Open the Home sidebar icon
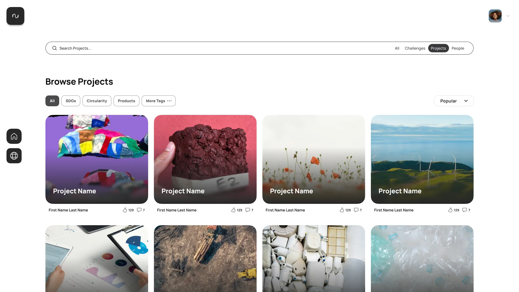 (14, 136)
